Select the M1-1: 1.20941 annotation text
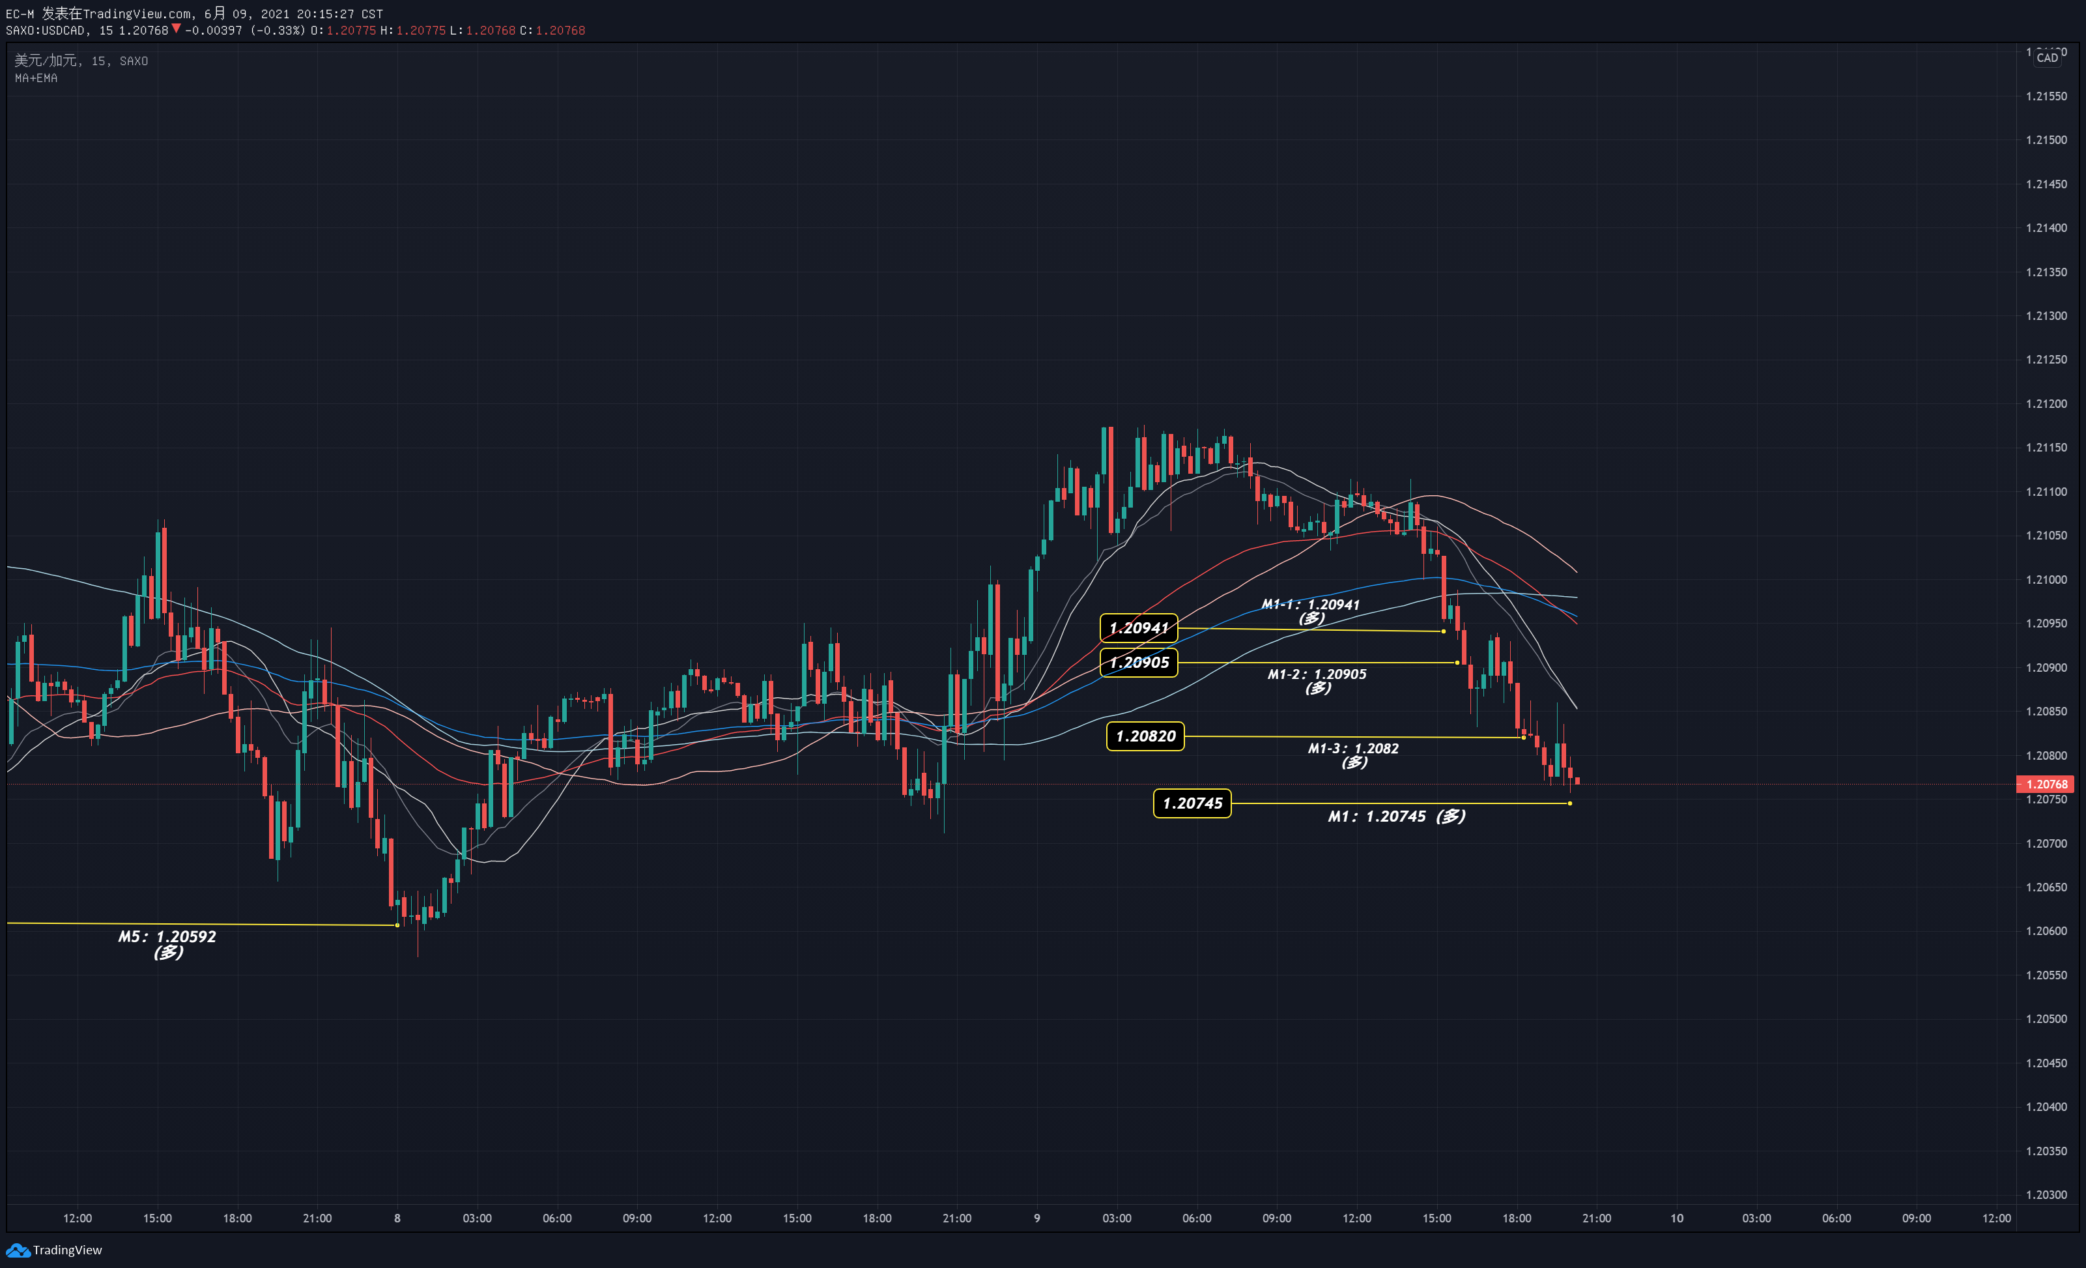The width and height of the screenshot is (2086, 1268). [1311, 611]
